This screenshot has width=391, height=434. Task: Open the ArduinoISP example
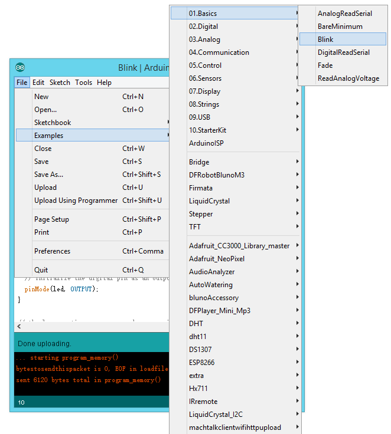(235, 143)
